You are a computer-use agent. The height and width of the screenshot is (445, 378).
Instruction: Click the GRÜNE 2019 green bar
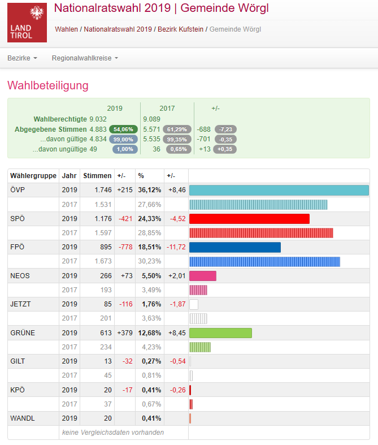coord(220,332)
